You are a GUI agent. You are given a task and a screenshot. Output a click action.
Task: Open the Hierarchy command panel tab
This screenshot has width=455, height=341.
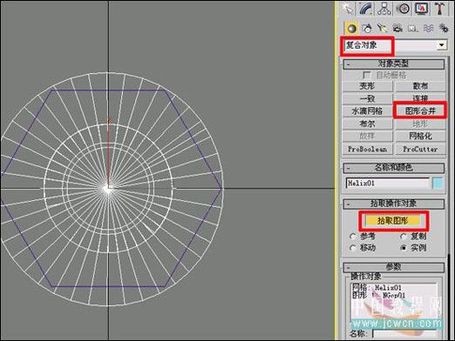384,9
